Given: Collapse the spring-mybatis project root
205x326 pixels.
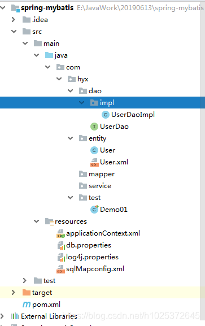Looking at the screenshot, I should 2,8.
